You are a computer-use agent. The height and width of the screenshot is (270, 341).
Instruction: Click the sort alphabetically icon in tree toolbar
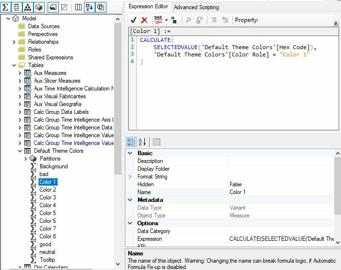click(89, 7)
